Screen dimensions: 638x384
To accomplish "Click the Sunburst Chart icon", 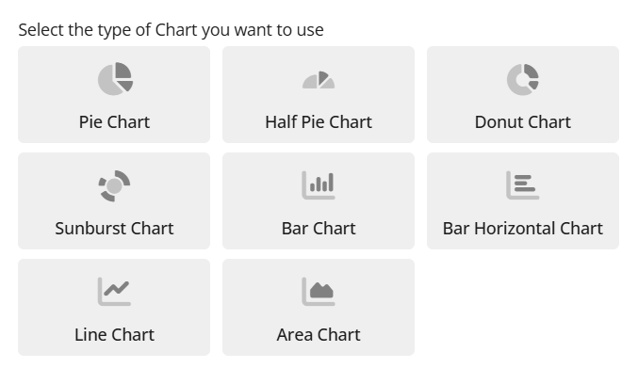I will click(114, 185).
